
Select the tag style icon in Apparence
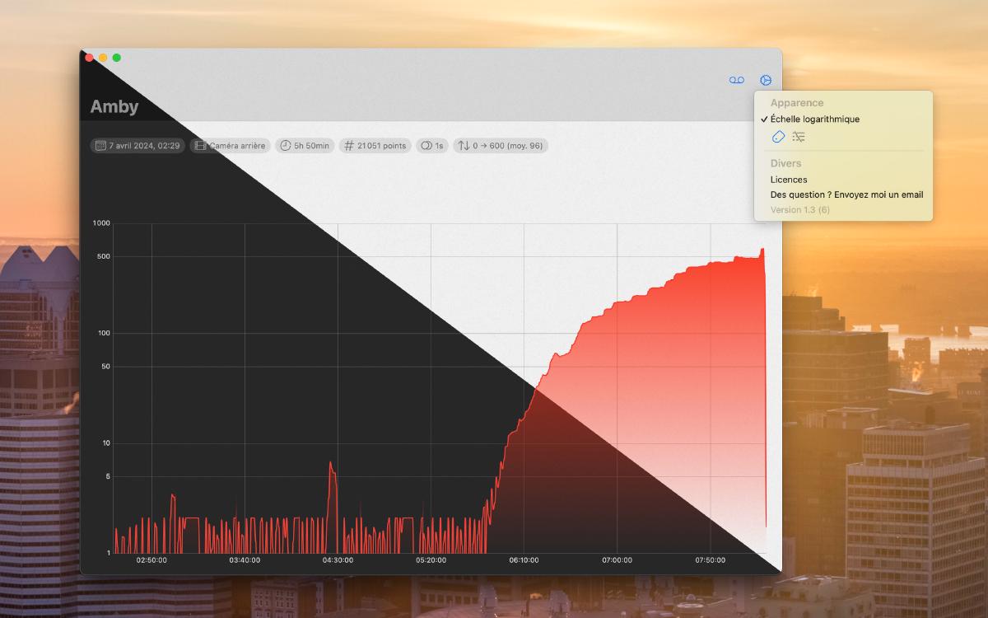click(x=778, y=137)
